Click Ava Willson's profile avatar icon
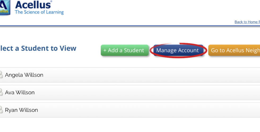 (x=1, y=92)
